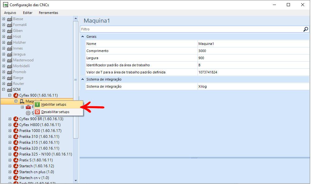Click the tree vertical scrollbar thumb
This screenshot has height=184, width=312.
pos(76,80)
